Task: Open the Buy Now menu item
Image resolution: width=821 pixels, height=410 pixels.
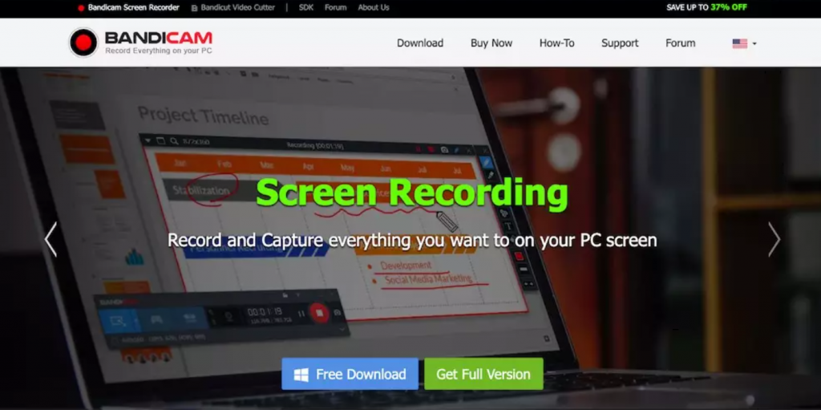Action: tap(491, 43)
